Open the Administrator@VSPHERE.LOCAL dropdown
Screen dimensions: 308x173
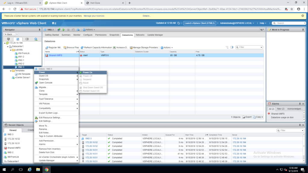click(x=237, y=23)
